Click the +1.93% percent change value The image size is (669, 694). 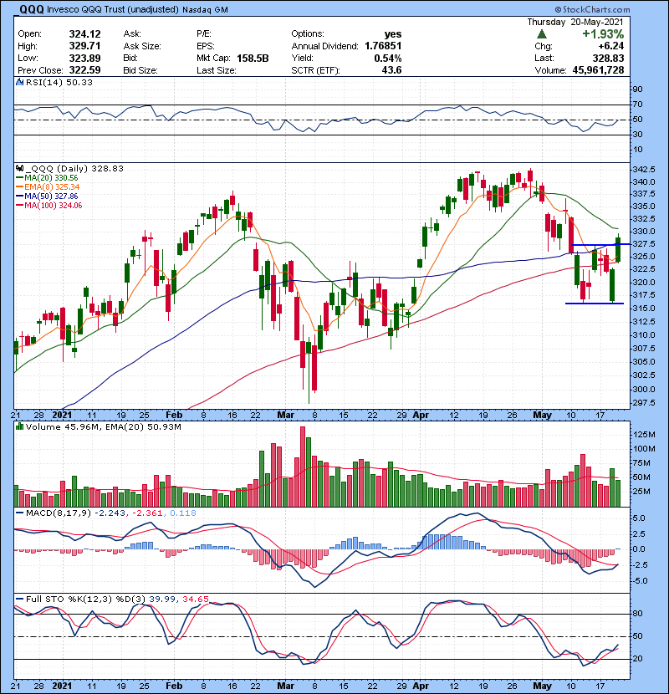(603, 34)
